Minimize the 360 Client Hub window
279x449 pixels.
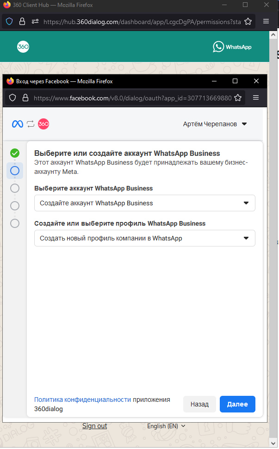(x=224, y=5)
